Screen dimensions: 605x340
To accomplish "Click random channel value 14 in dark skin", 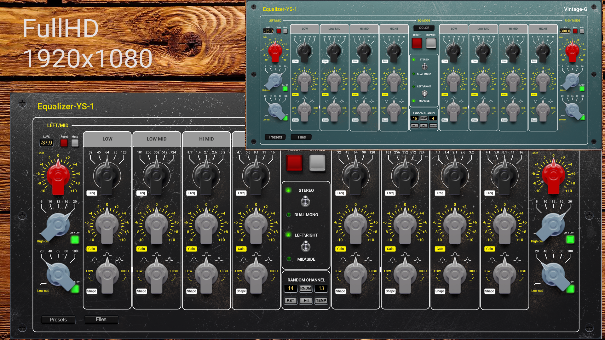I will 291,288.
